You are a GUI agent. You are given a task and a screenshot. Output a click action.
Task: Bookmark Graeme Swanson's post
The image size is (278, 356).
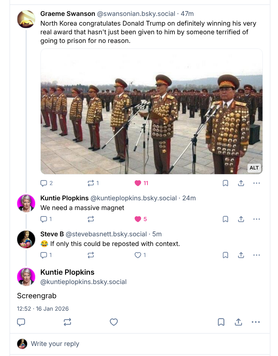click(x=225, y=183)
